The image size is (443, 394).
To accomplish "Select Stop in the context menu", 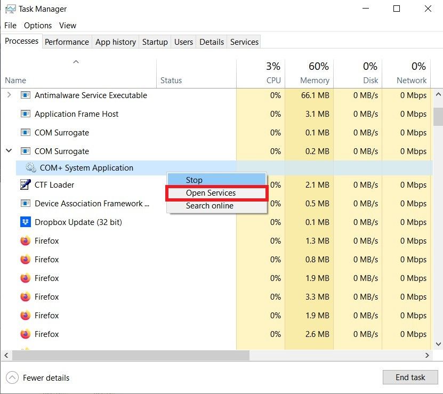I will pos(194,180).
